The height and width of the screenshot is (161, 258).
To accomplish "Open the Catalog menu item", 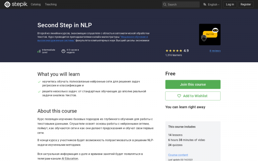I will pos(36,4).
